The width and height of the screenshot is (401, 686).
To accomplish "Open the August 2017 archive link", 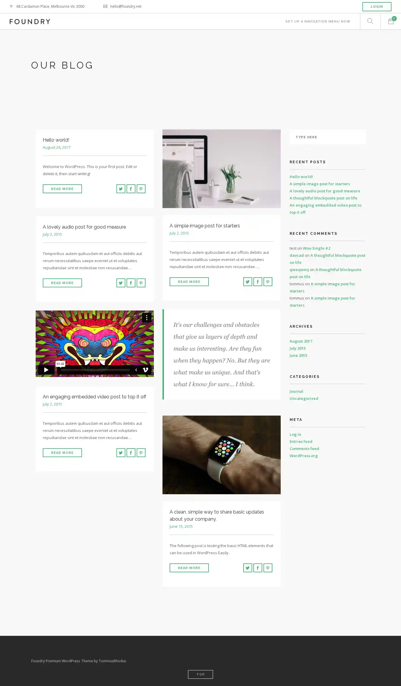I will coord(301,341).
